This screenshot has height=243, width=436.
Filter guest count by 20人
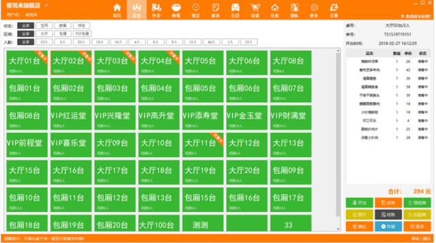point(82,42)
